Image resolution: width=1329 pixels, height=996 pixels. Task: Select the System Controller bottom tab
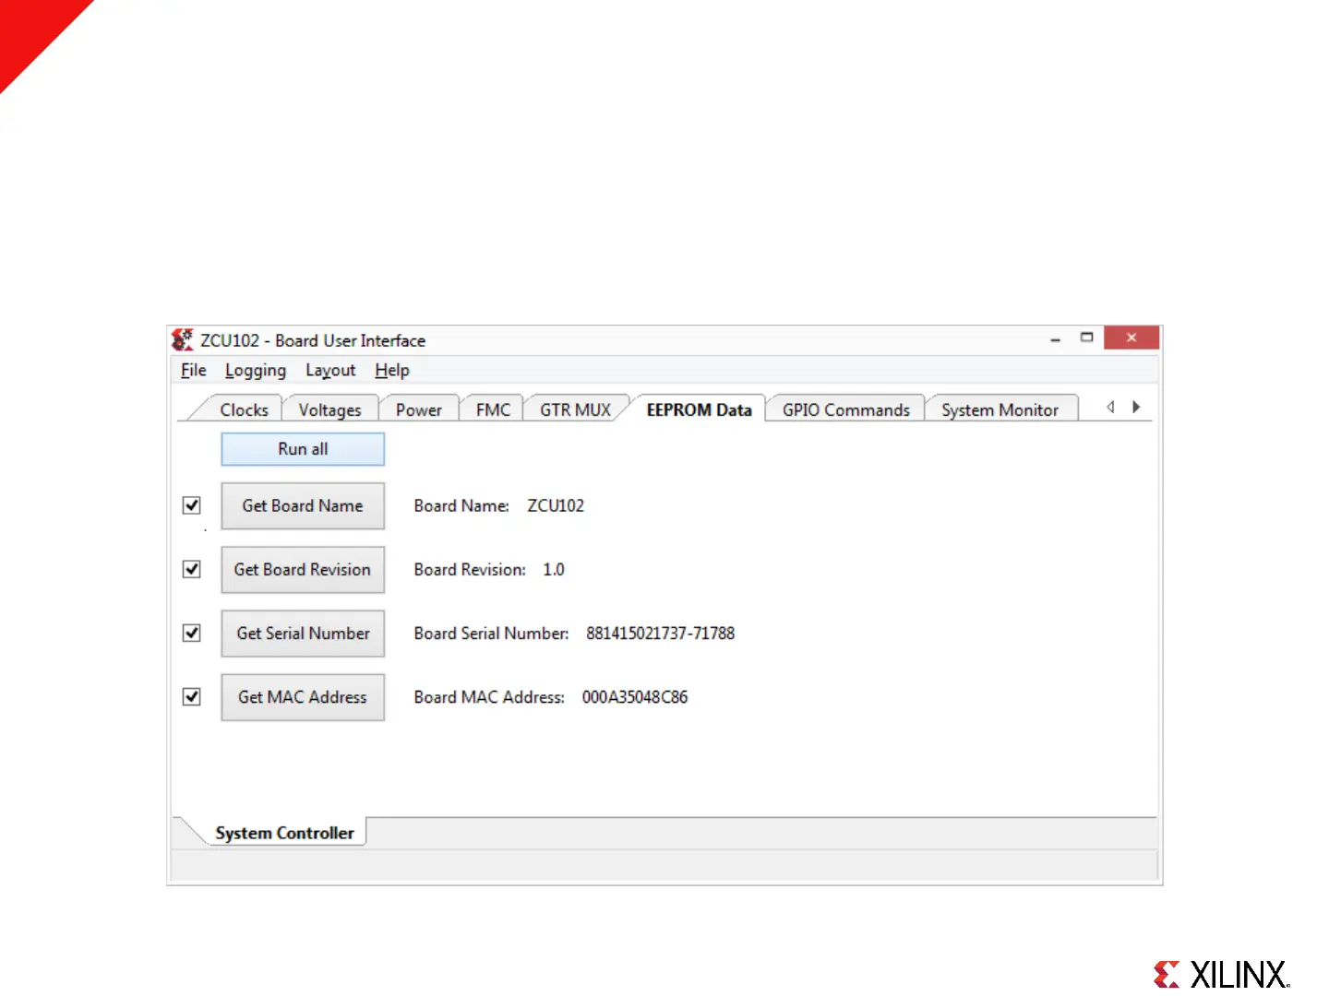point(284,833)
